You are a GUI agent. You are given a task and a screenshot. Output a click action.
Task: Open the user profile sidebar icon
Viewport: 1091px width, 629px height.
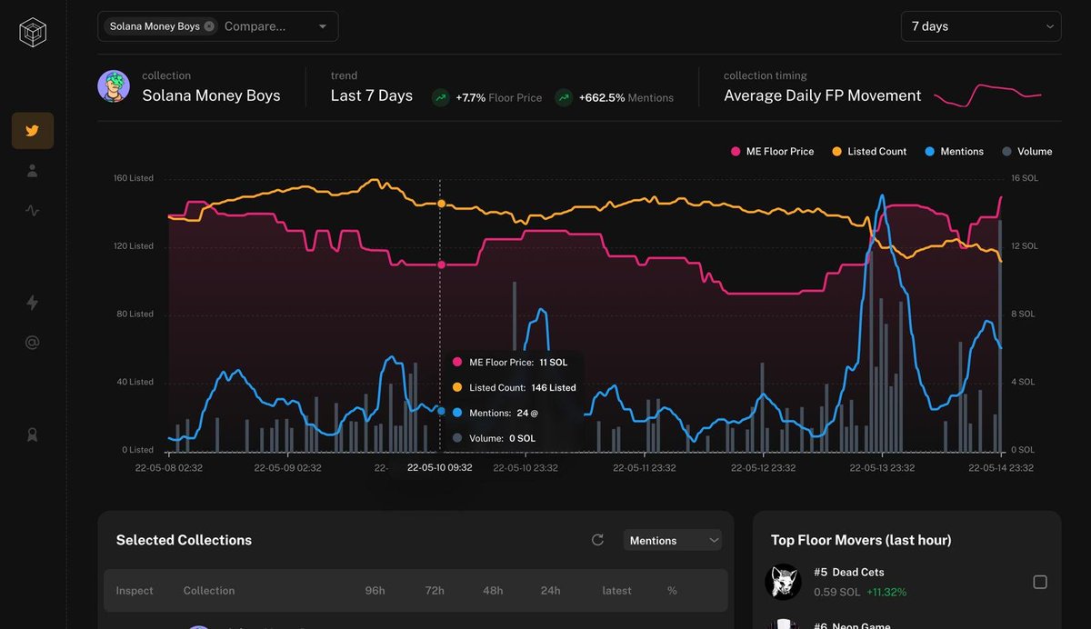(33, 171)
